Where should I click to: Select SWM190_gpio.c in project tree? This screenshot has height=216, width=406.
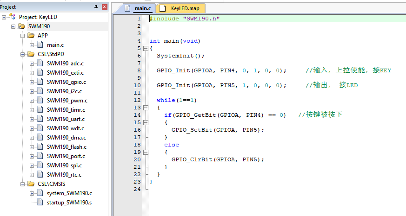(67, 82)
